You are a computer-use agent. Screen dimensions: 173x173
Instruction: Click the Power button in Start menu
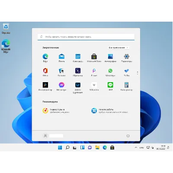point(128,136)
